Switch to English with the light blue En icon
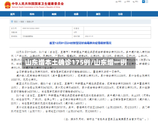 (147, 2)
